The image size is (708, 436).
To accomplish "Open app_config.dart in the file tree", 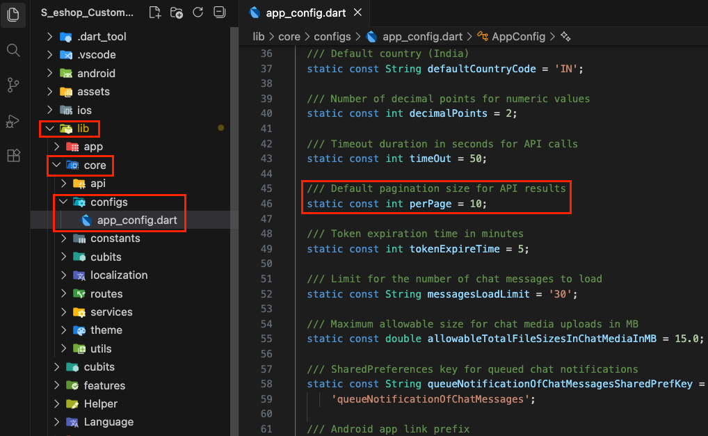I will [x=136, y=220].
